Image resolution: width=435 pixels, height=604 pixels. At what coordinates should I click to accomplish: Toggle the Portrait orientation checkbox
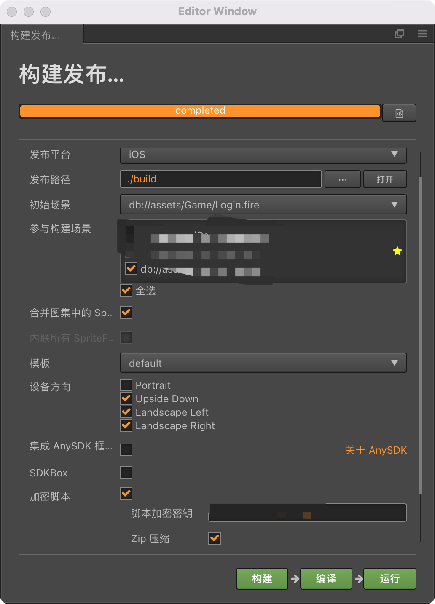point(126,385)
